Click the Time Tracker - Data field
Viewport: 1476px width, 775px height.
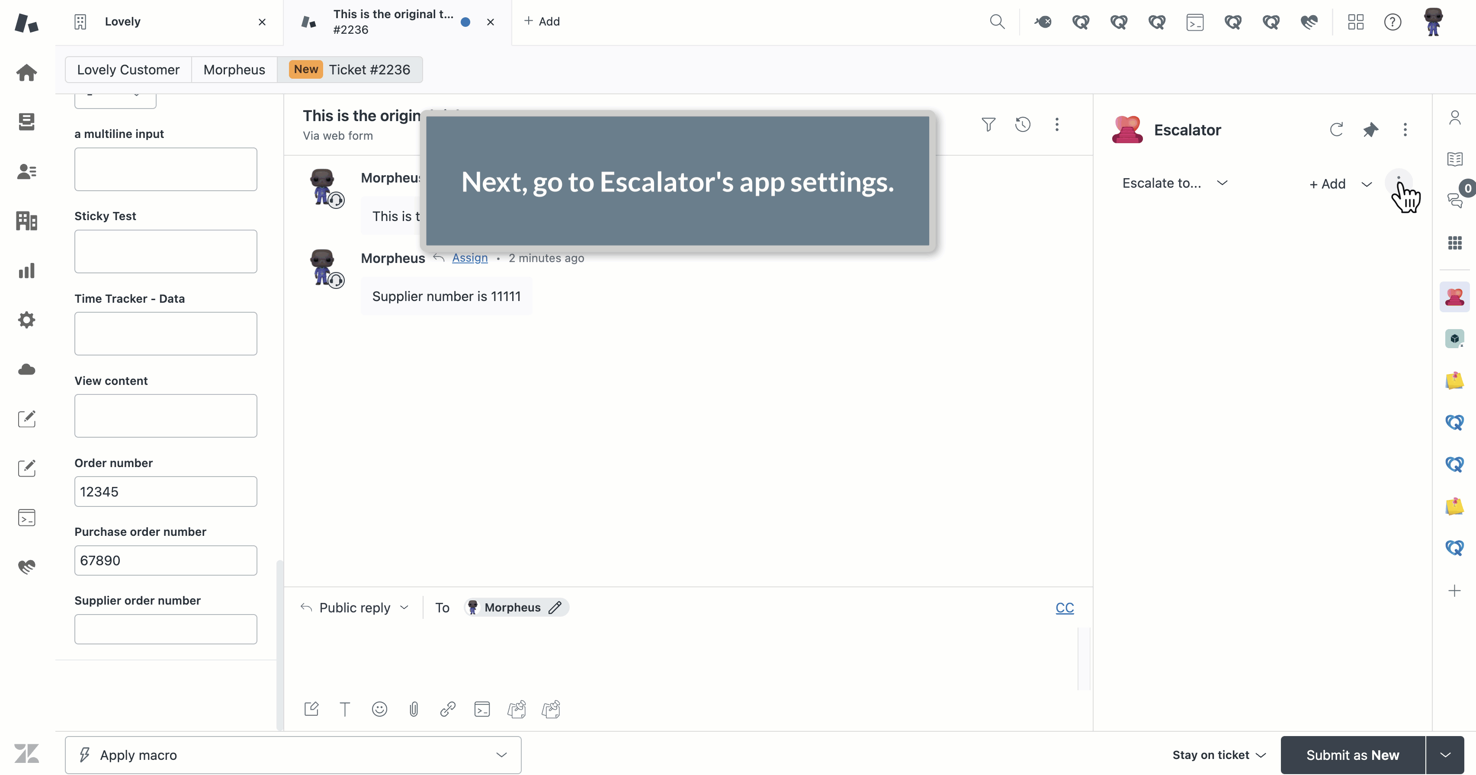[166, 333]
